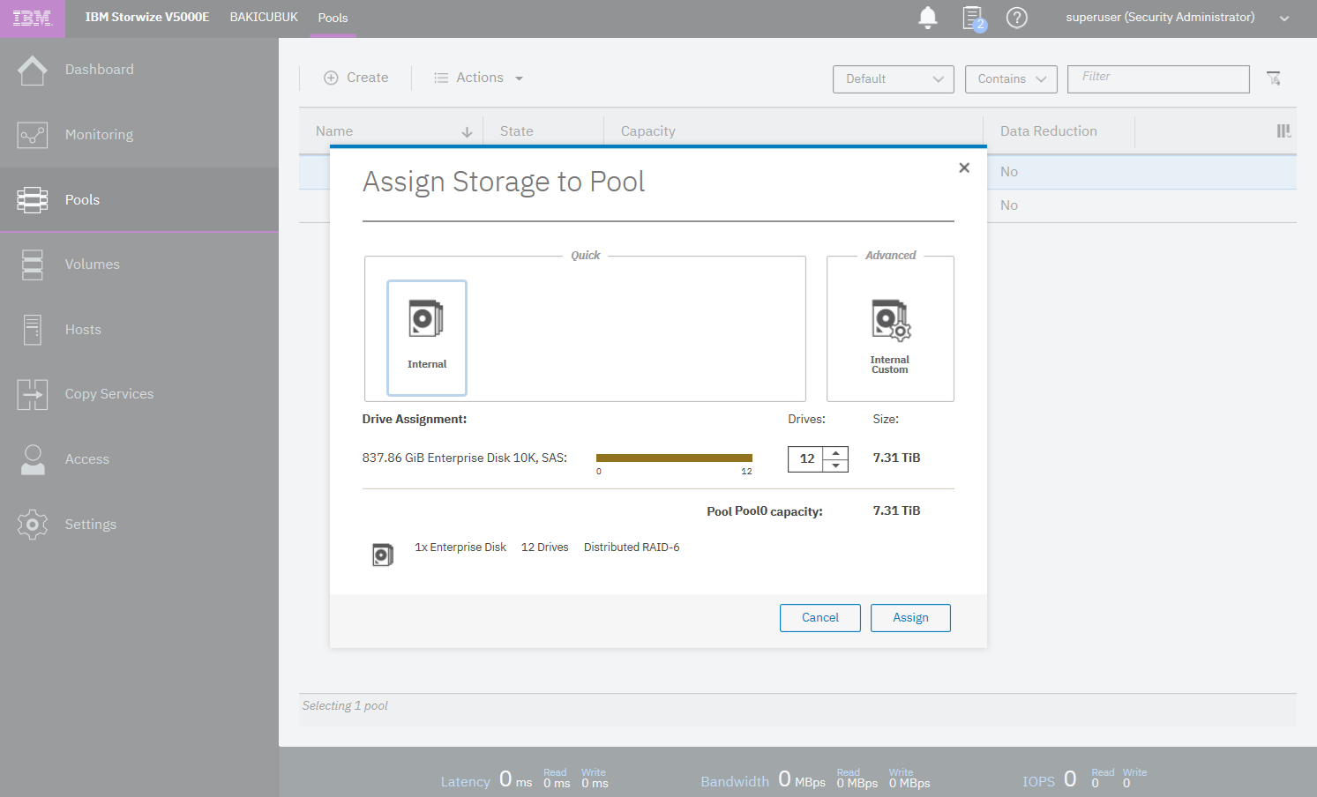
Task: Click the drive assignment slider bar
Action: coord(674,458)
